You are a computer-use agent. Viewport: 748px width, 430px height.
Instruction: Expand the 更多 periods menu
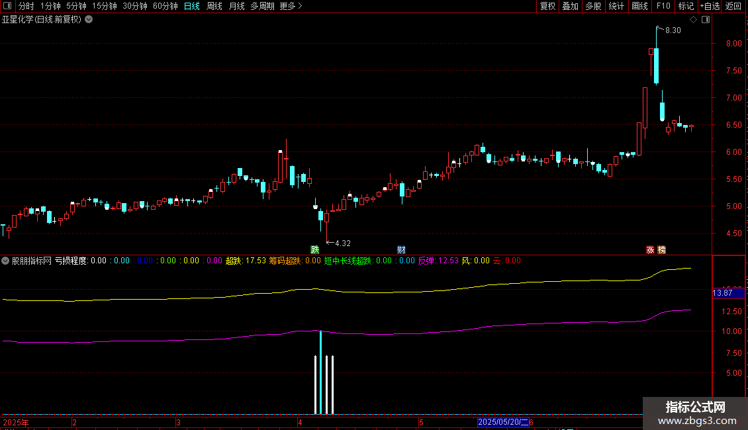click(x=291, y=6)
